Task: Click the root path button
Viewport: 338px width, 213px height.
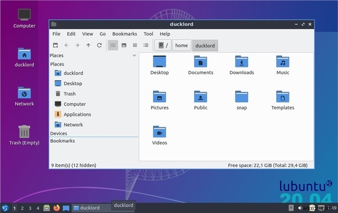Action: coord(163,46)
